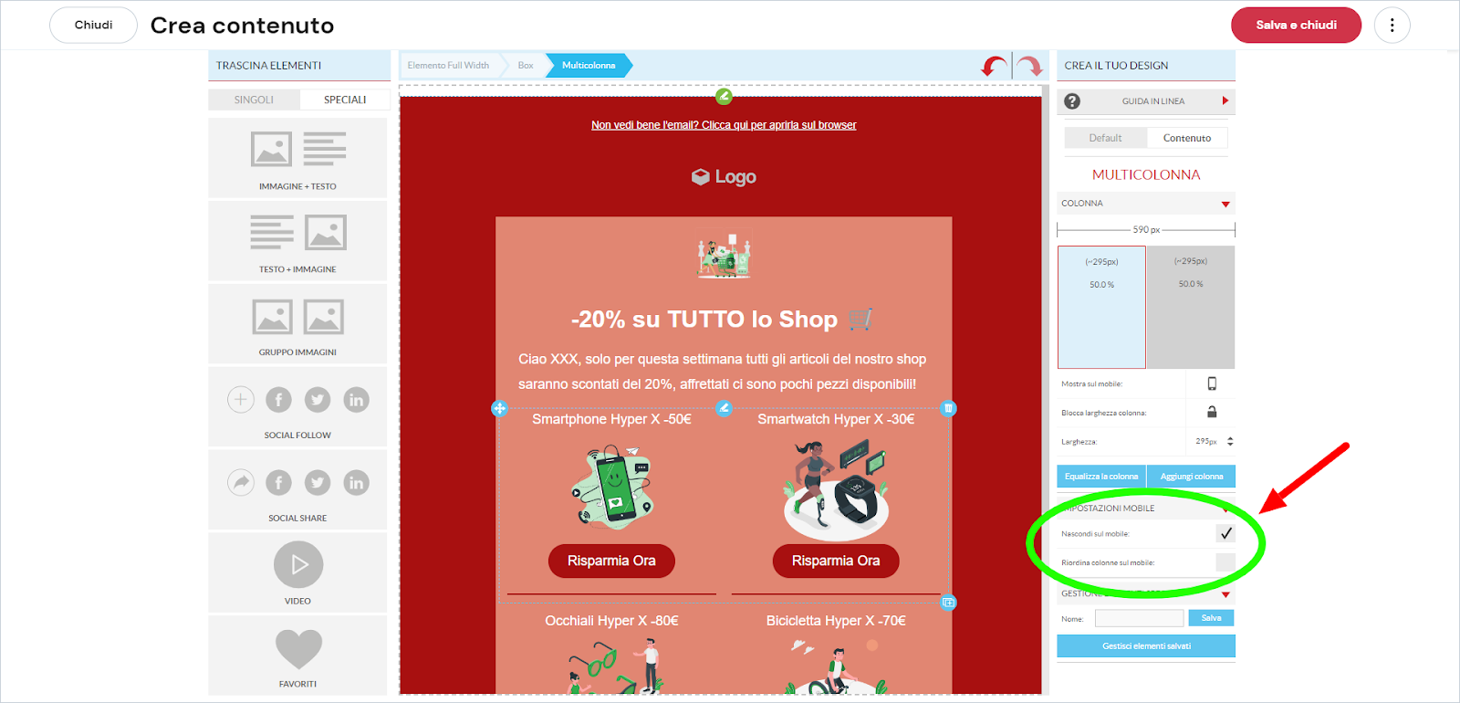
Task: Collapse the Colonna section arrow
Action: coord(1225,204)
